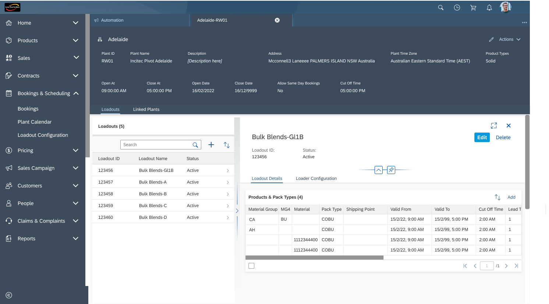Click the Loadout Name column header
The height and width of the screenshot is (304, 549).
pos(153,159)
